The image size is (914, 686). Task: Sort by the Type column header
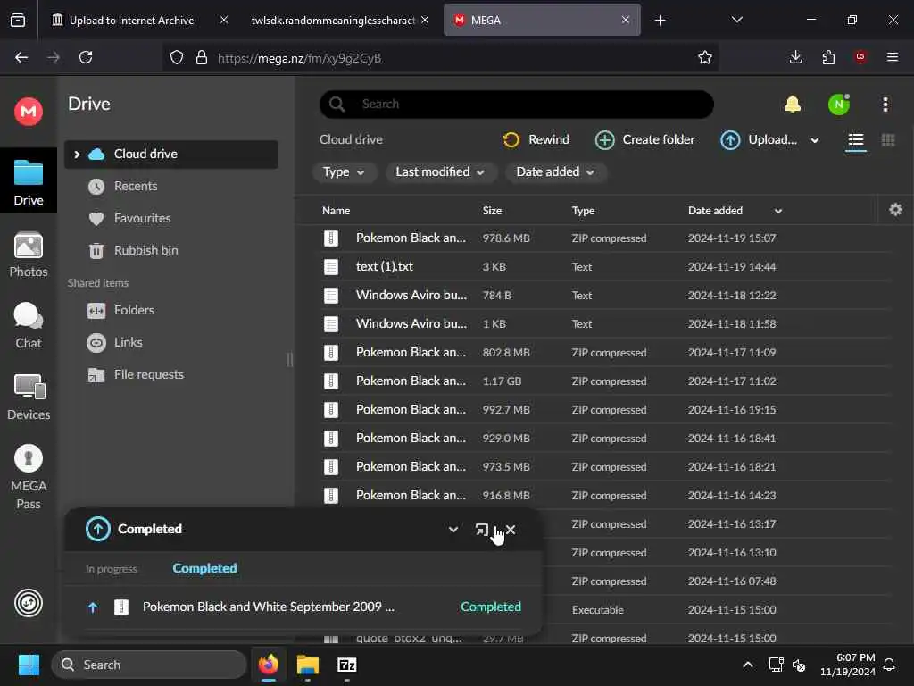[x=583, y=211]
